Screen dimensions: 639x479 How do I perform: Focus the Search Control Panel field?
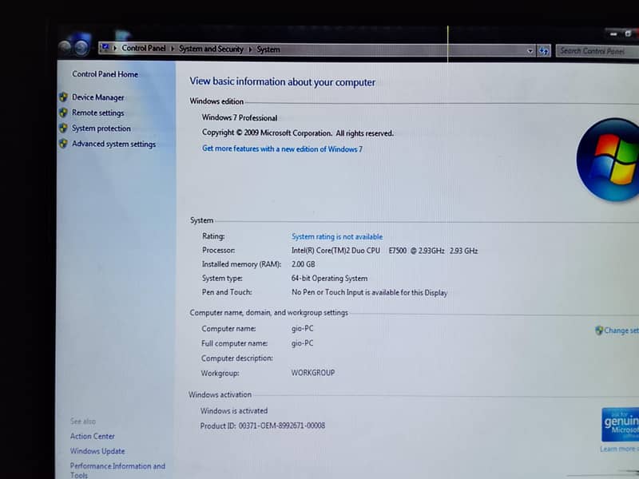(x=597, y=51)
